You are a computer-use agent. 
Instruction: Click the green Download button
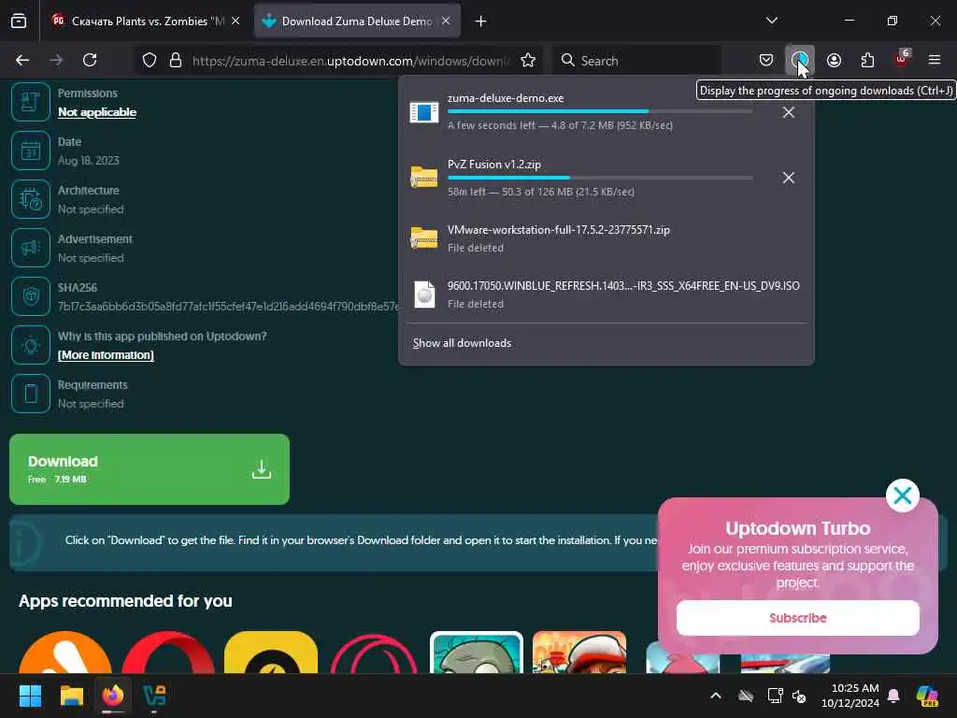pyautogui.click(x=150, y=469)
